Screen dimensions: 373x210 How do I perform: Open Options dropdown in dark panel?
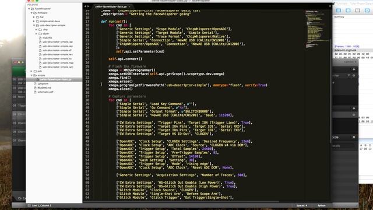pos(350,62)
